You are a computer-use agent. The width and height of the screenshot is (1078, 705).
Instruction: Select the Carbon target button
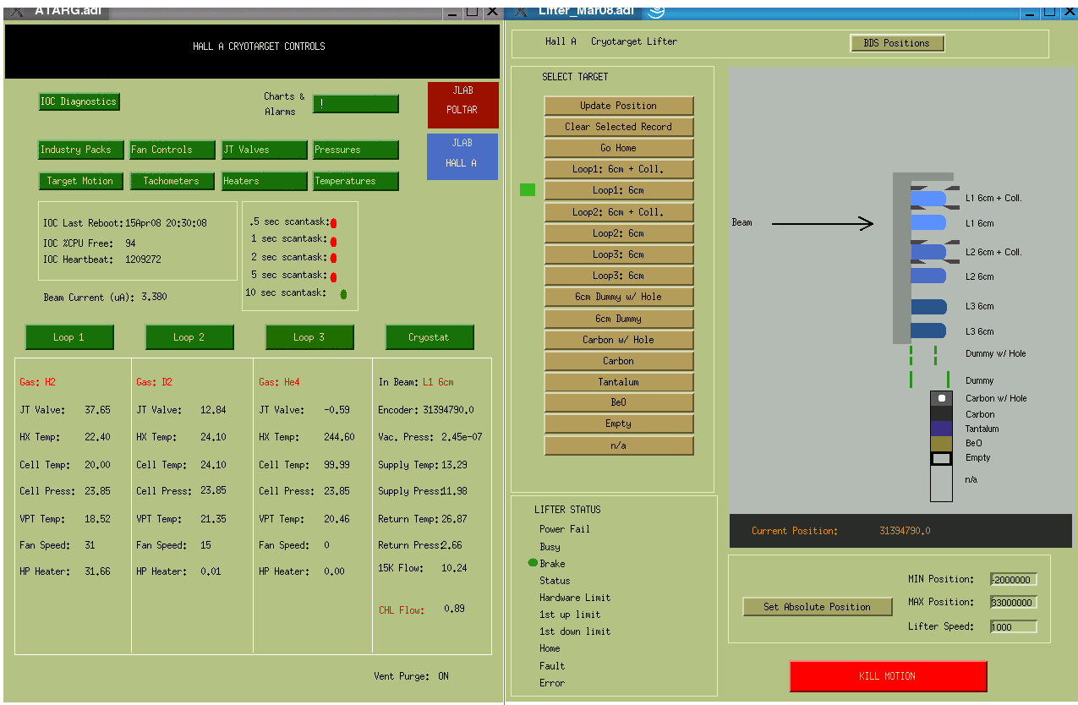pyautogui.click(x=619, y=361)
